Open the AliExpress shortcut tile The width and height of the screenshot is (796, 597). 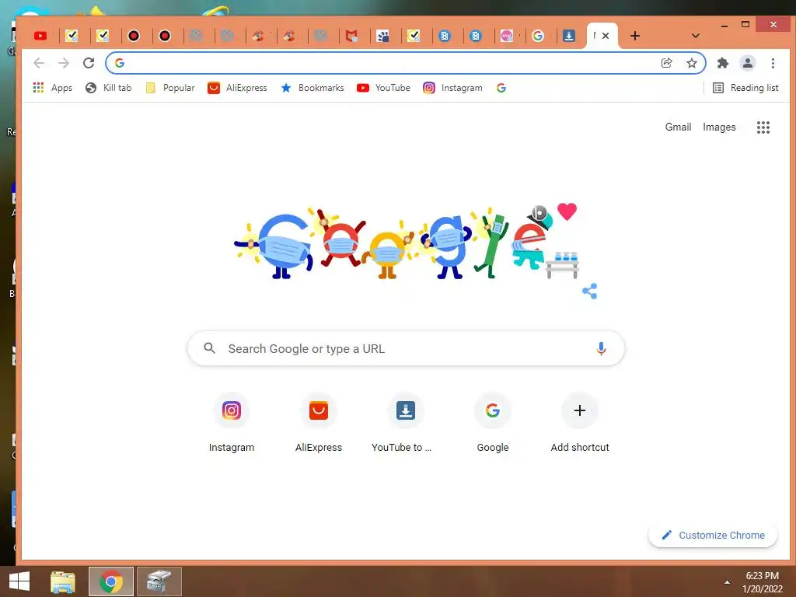318,422
